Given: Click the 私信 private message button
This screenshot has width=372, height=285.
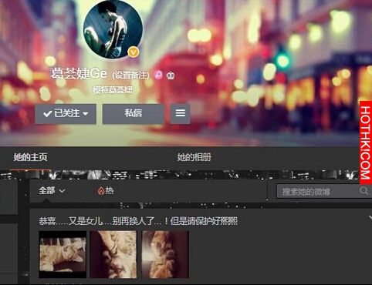Looking at the screenshot, I should 134,113.
